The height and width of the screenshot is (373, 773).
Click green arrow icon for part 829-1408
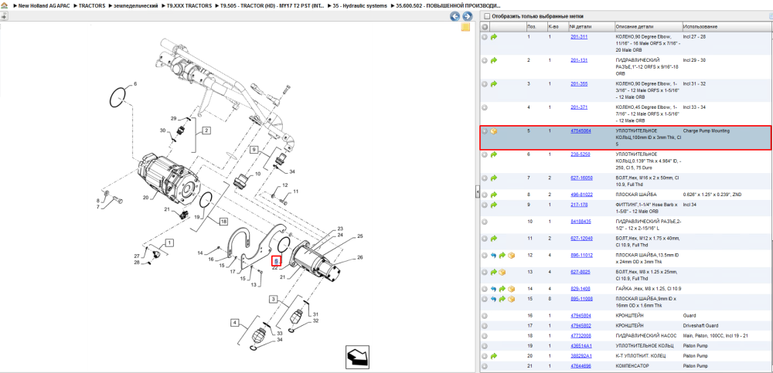click(x=502, y=289)
